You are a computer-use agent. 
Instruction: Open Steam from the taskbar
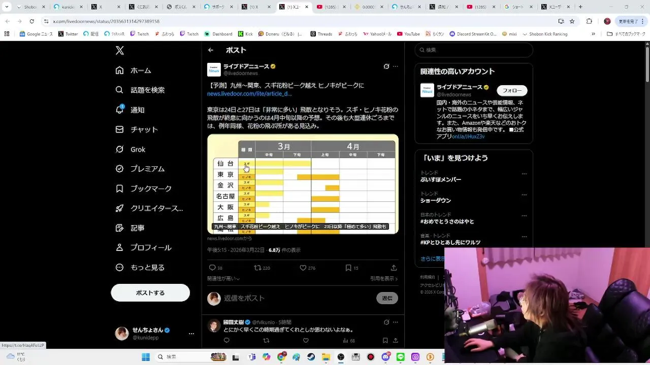pyautogui.click(x=311, y=357)
